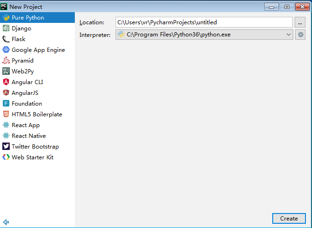Click inside the Location path field
Viewport: 312px width, 228px height.
point(203,22)
